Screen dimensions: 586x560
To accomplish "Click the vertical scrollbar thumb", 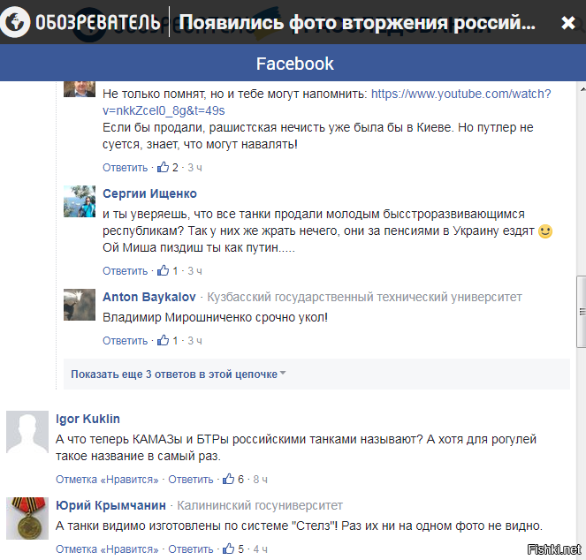I will tap(582, 312).
